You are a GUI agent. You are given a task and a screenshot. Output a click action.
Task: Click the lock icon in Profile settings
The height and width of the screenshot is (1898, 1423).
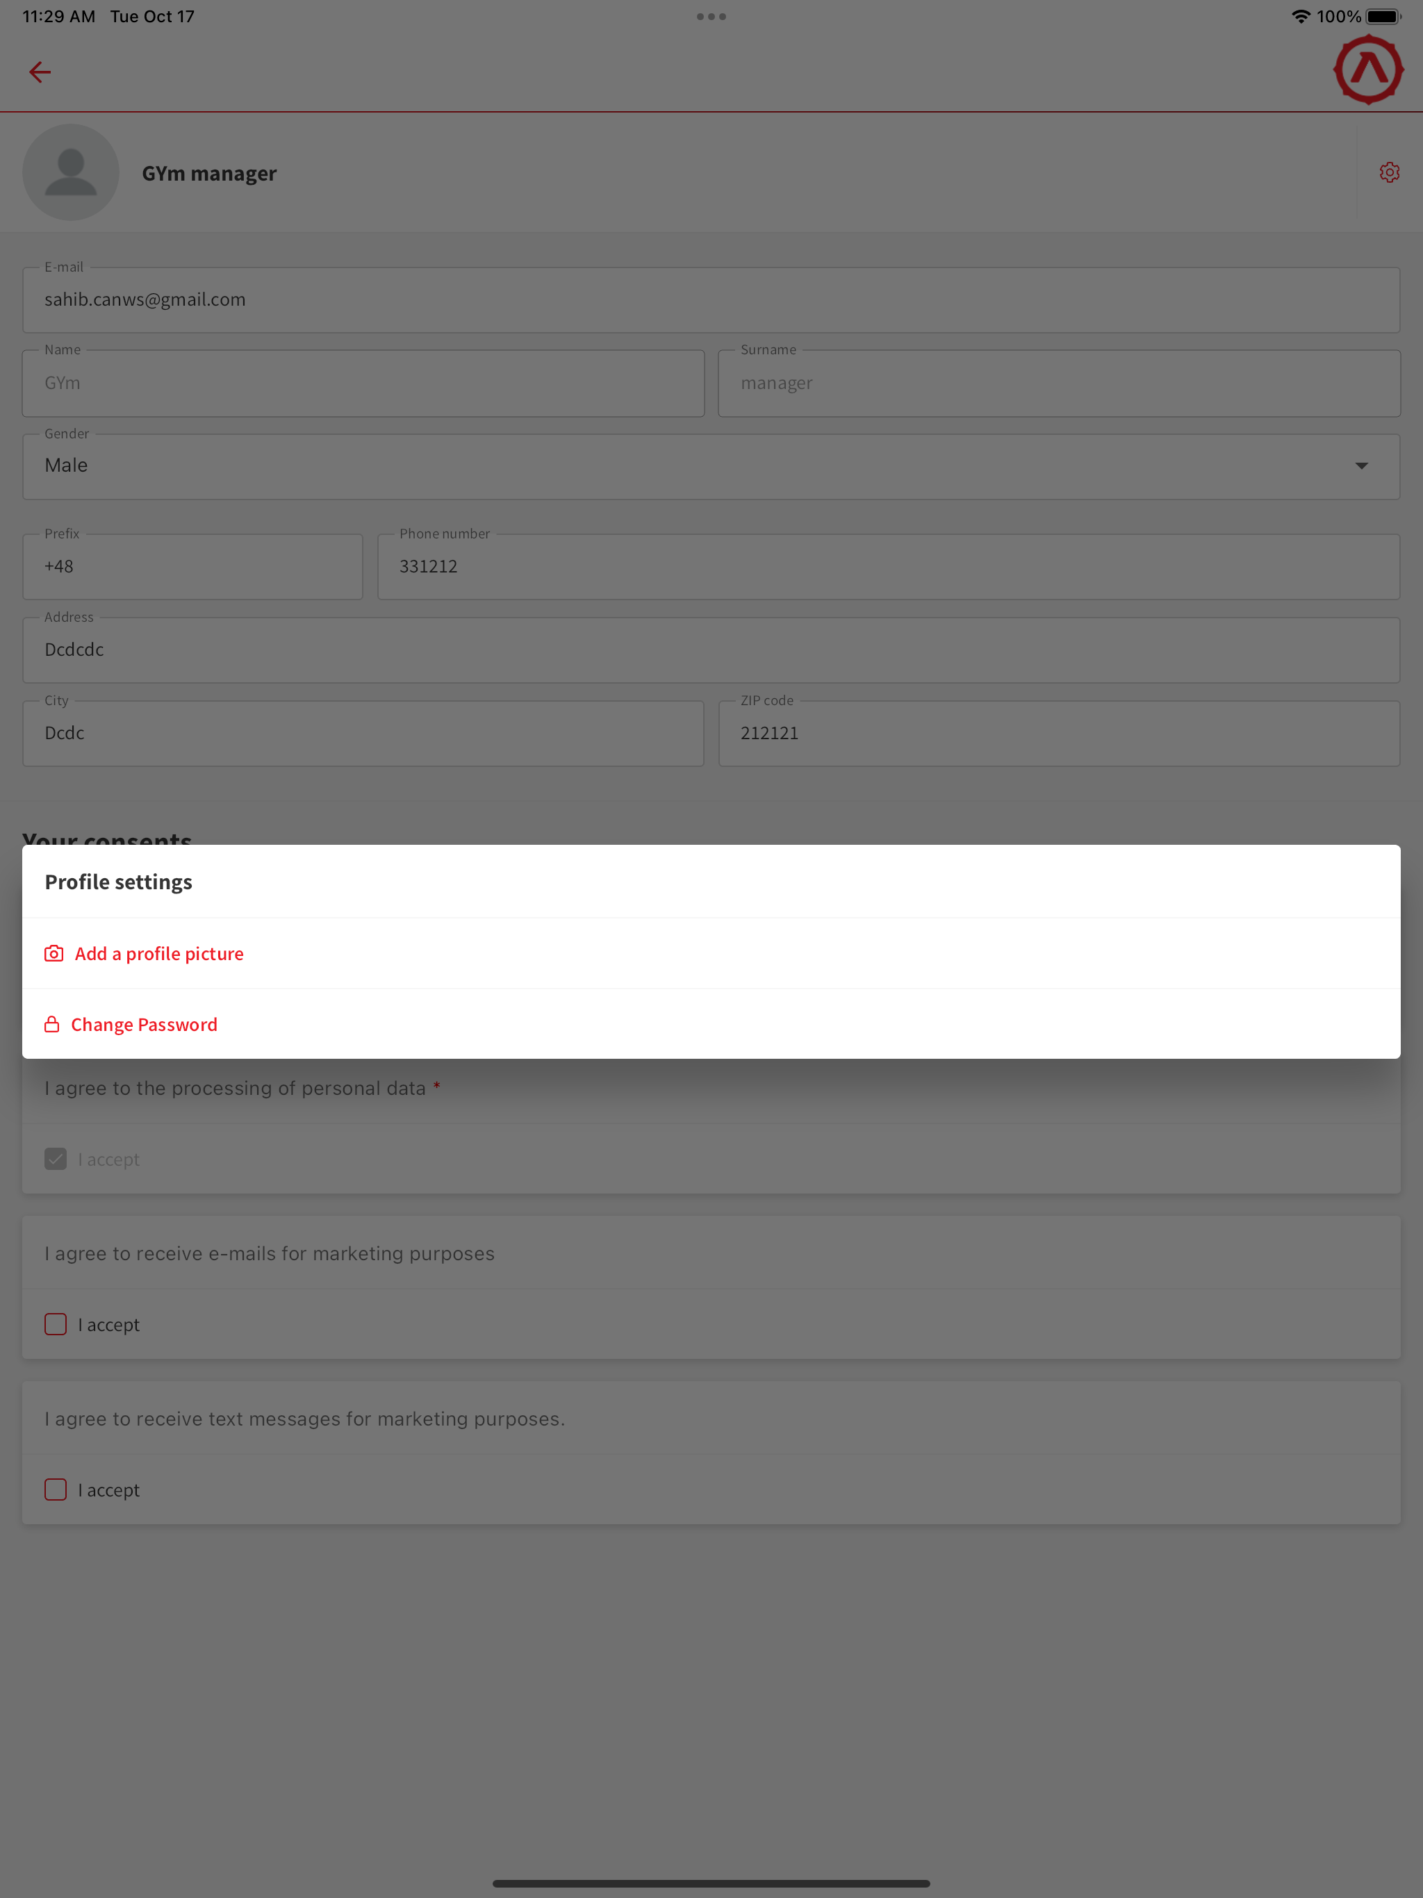click(x=52, y=1025)
